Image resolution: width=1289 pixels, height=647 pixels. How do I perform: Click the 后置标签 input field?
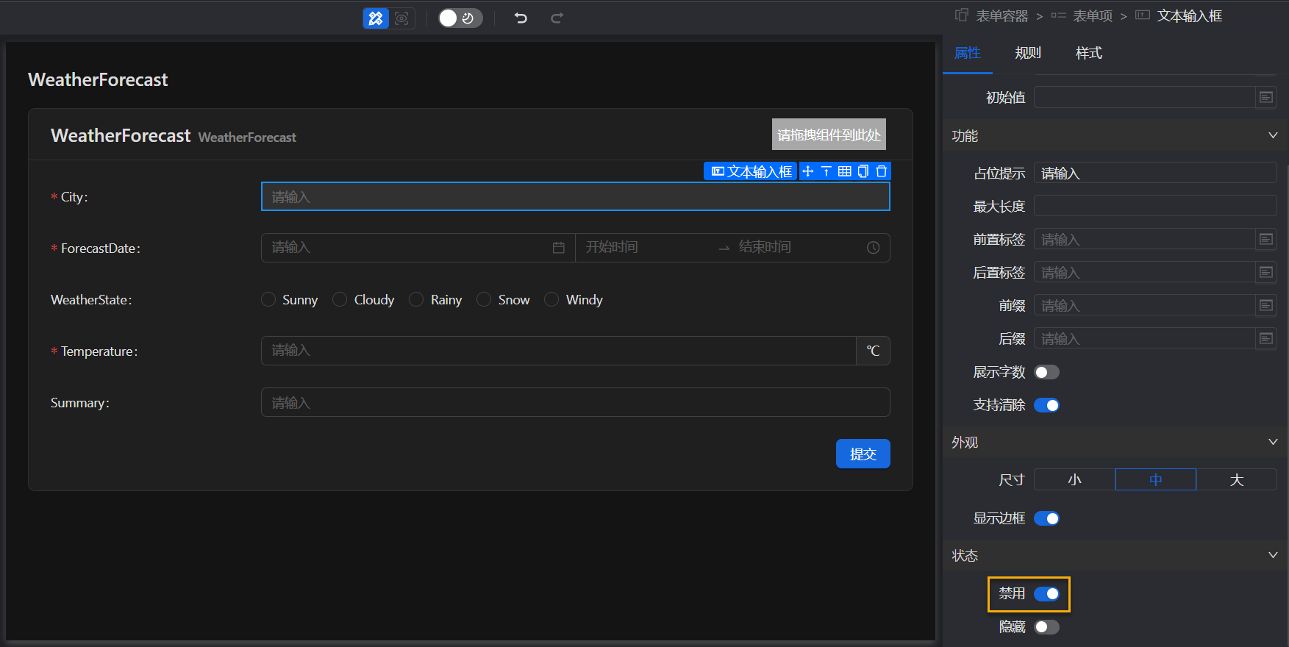click(x=1145, y=272)
